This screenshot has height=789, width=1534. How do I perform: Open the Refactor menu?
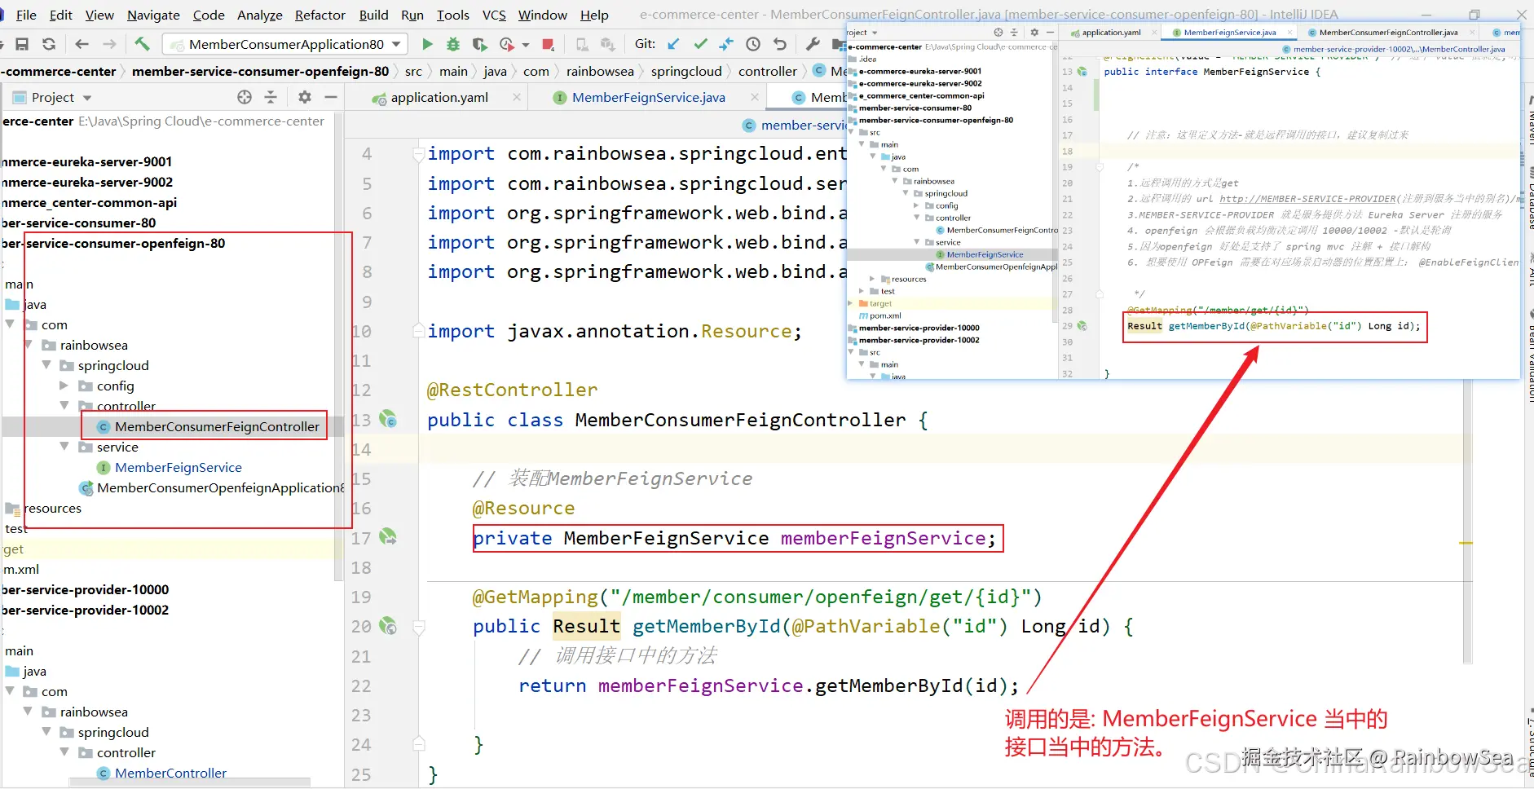(x=320, y=15)
